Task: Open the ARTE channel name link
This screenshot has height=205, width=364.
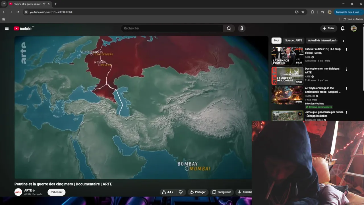Action: pyautogui.click(x=28, y=190)
